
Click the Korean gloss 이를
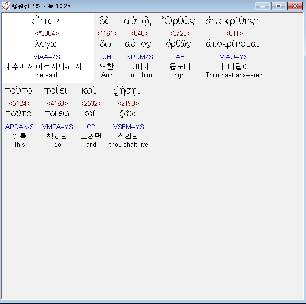click(x=19, y=136)
